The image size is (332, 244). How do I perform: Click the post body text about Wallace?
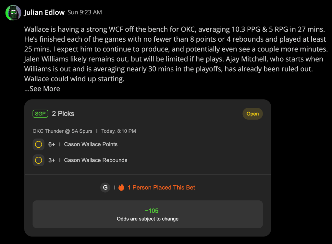coord(176,54)
